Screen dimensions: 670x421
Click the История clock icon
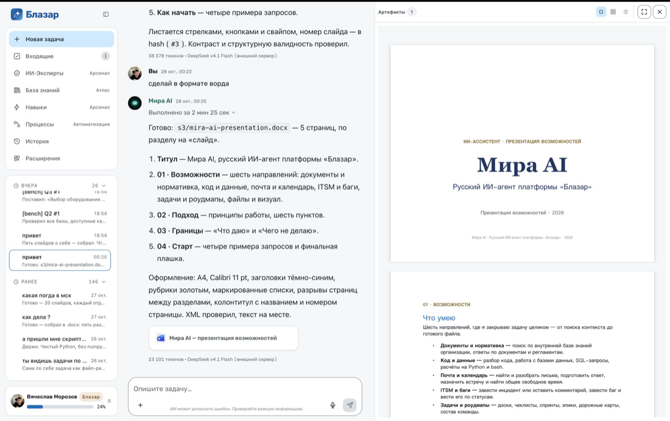pyautogui.click(x=16, y=141)
